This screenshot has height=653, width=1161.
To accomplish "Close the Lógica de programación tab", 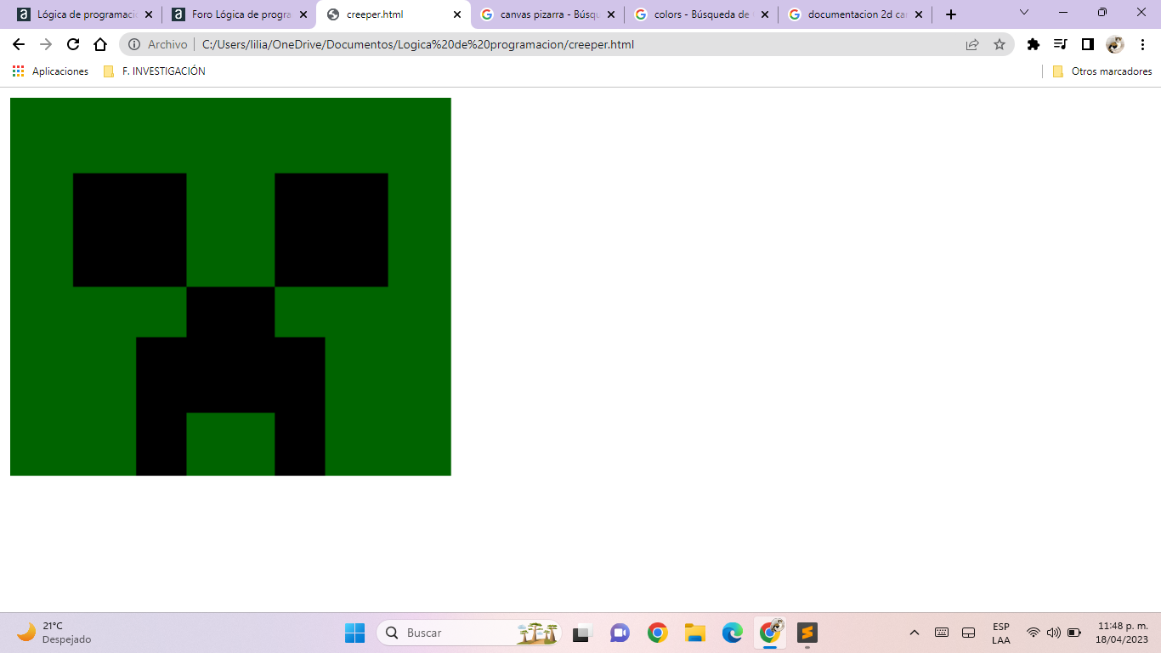I will 149,14.
